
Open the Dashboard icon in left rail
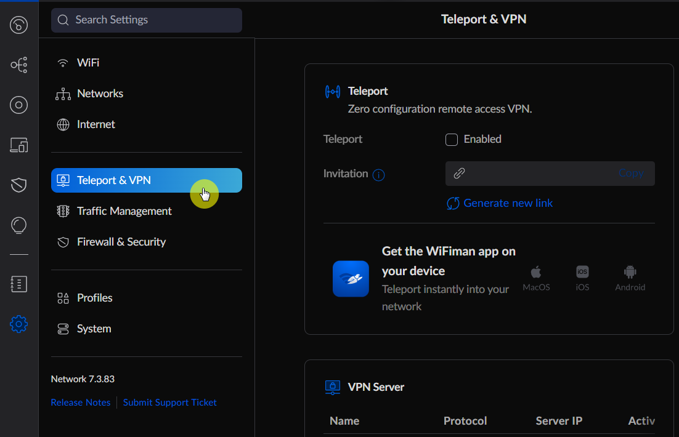click(18, 25)
